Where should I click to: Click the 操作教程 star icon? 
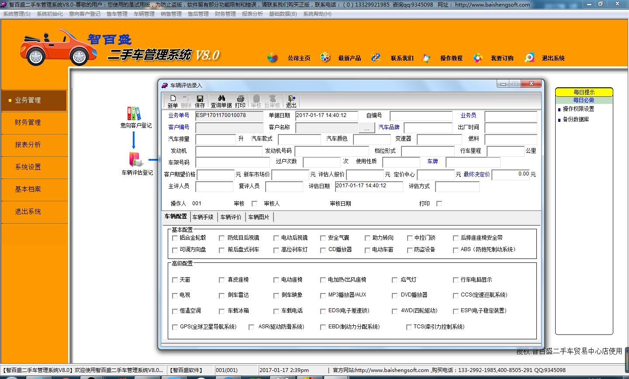tap(426, 58)
